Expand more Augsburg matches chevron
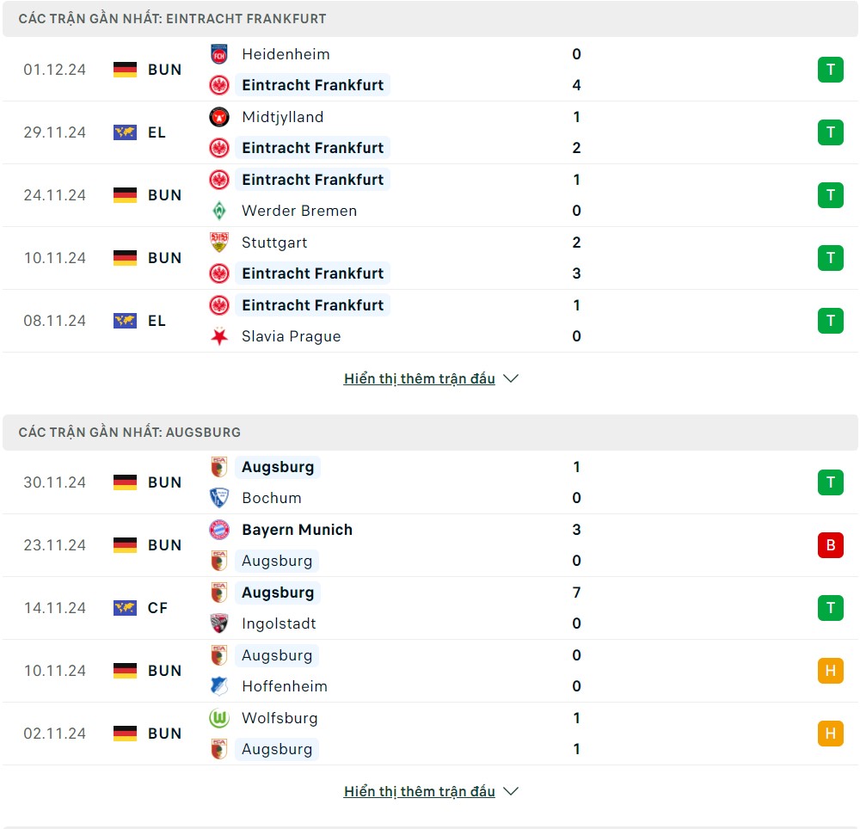The height and width of the screenshot is (829, 860). tap(511, 791)
